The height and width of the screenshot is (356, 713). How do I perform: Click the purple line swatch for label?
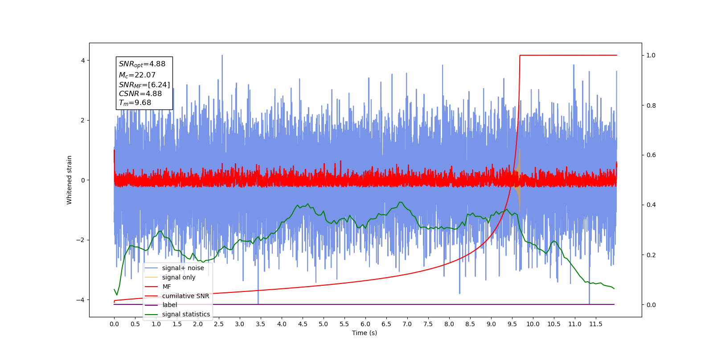pos(152,305)
